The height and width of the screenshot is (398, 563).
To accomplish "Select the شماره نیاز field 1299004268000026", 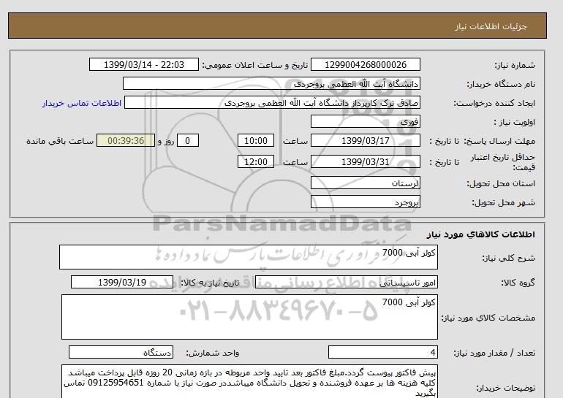I will pyautogui.click(x=365, y=64).
